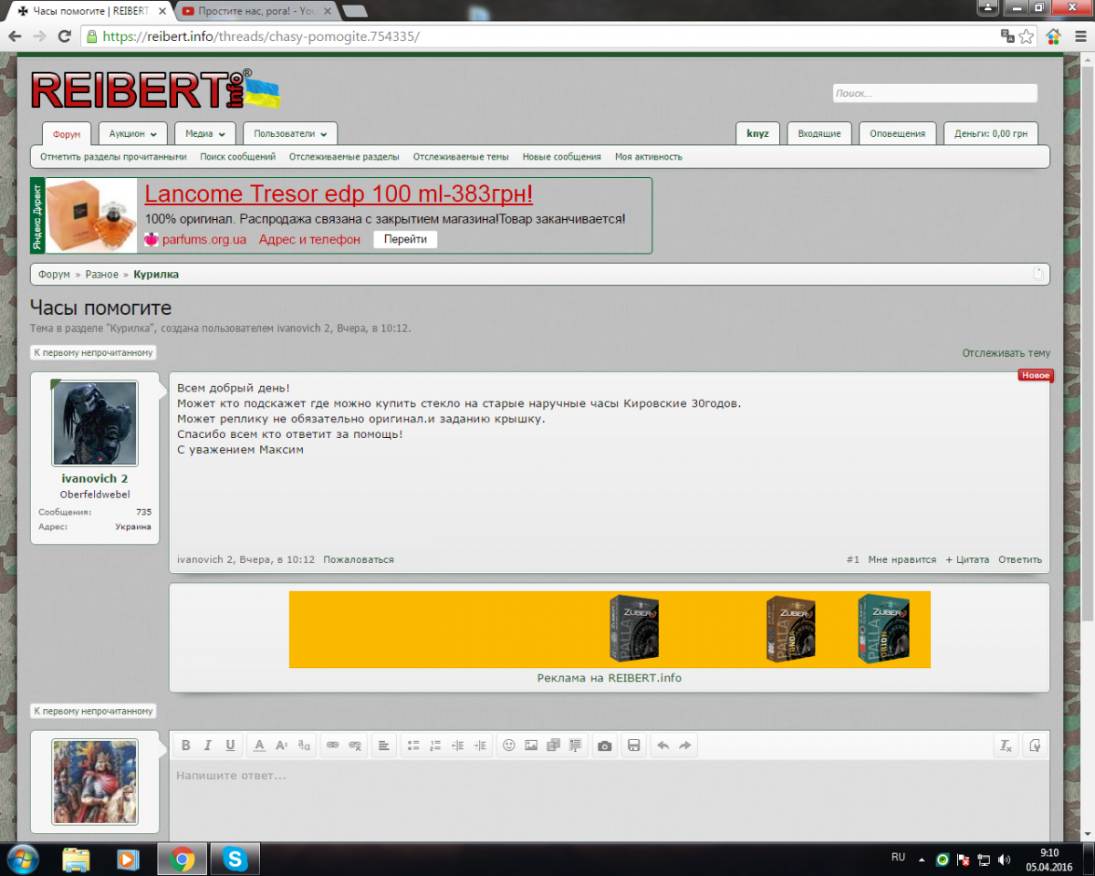Click the colorful house extension icon

(x=1053, y=36)
